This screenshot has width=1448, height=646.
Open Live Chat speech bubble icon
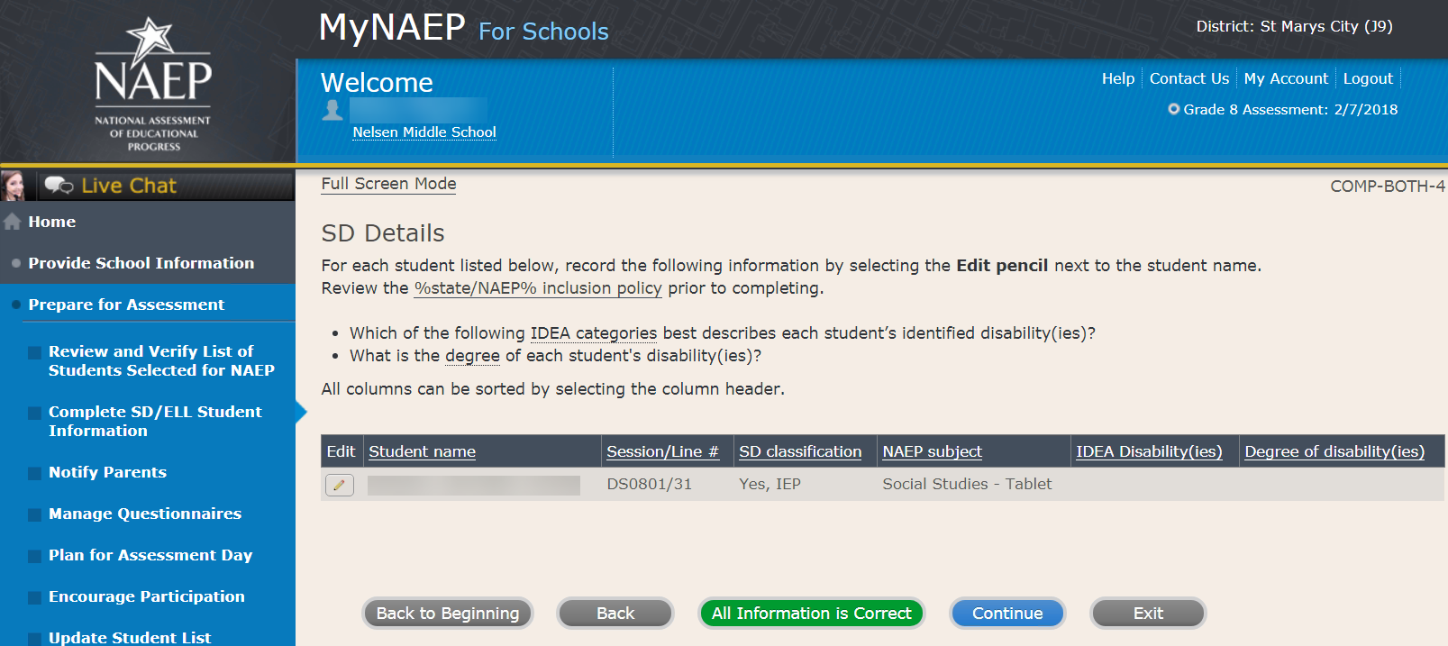pos(59,186)
